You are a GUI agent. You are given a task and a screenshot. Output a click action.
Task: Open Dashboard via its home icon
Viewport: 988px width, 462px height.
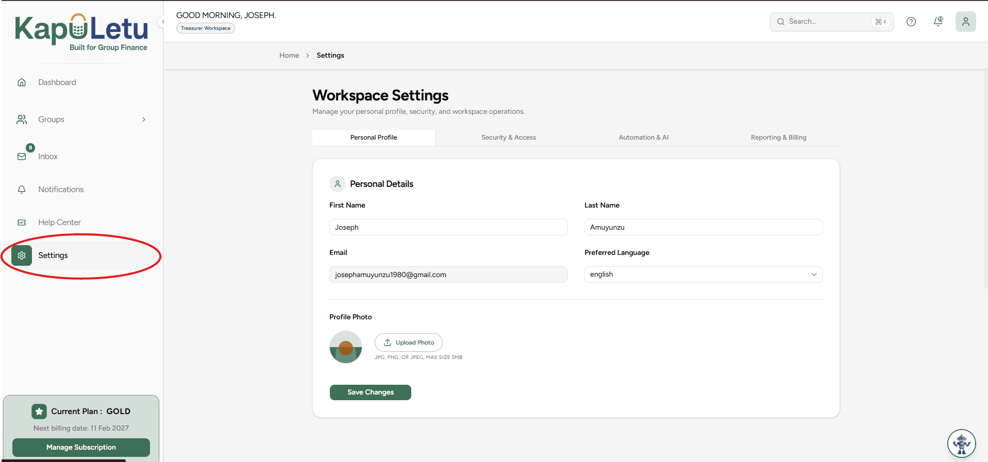click(22, 82)
